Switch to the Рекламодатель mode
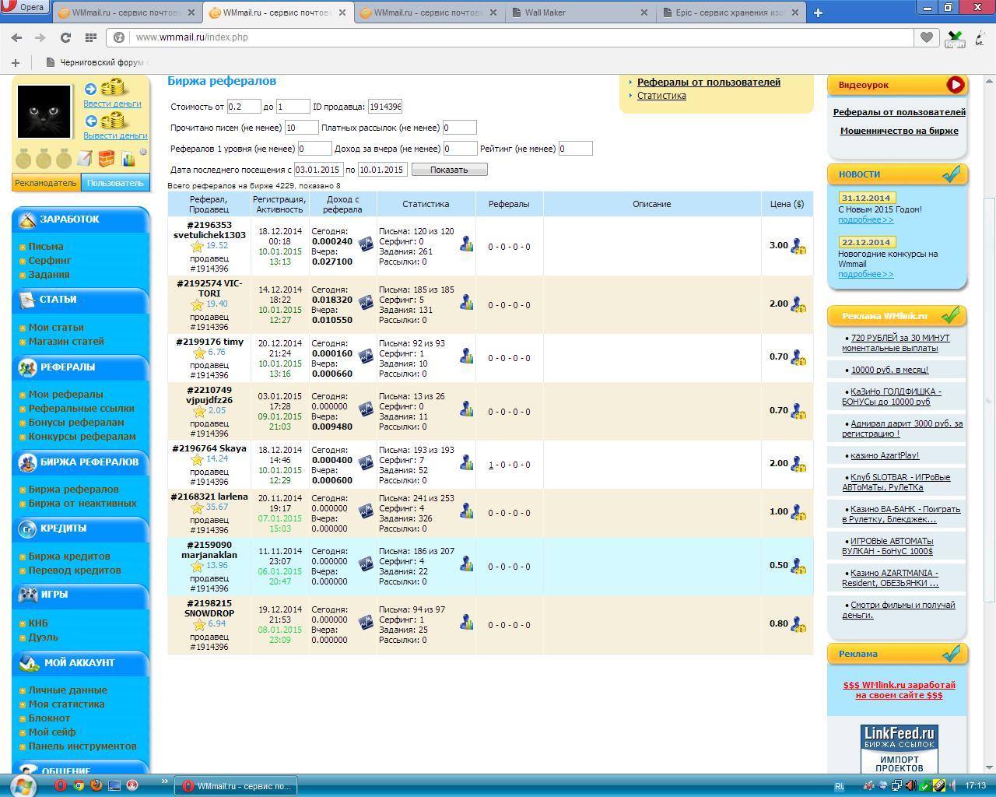 46,183
